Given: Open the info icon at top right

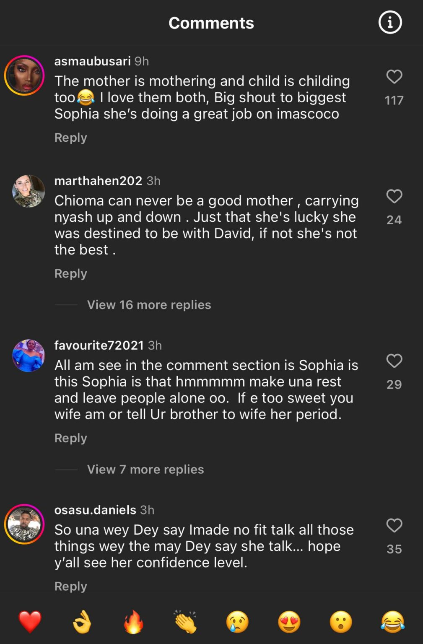Looking at the screenshot, I should pyautogui.click(x=389, y=23).
